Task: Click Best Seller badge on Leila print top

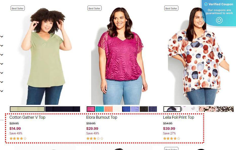Action: click(x=171, y=8)
